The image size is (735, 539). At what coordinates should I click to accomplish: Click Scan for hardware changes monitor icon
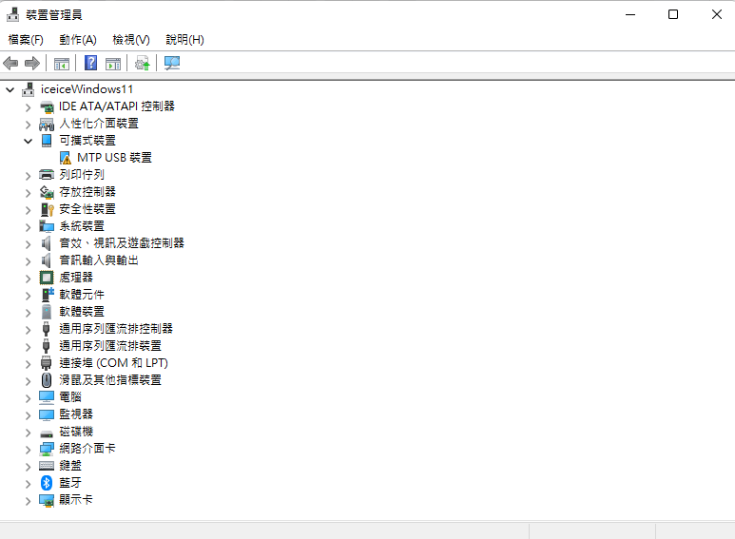[x=171, y=63]
